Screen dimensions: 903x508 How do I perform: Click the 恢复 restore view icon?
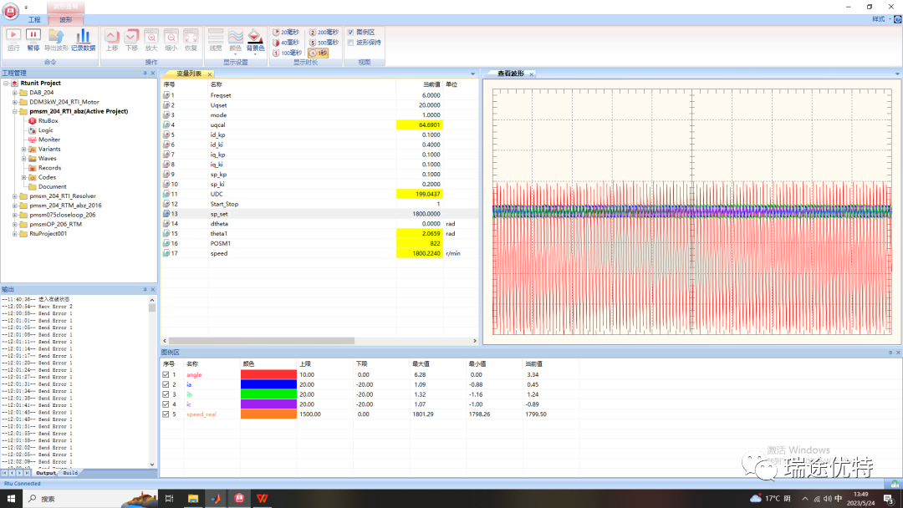(191, 37)
